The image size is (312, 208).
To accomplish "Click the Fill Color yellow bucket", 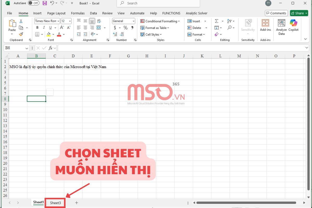I will (x=49, y=34).
